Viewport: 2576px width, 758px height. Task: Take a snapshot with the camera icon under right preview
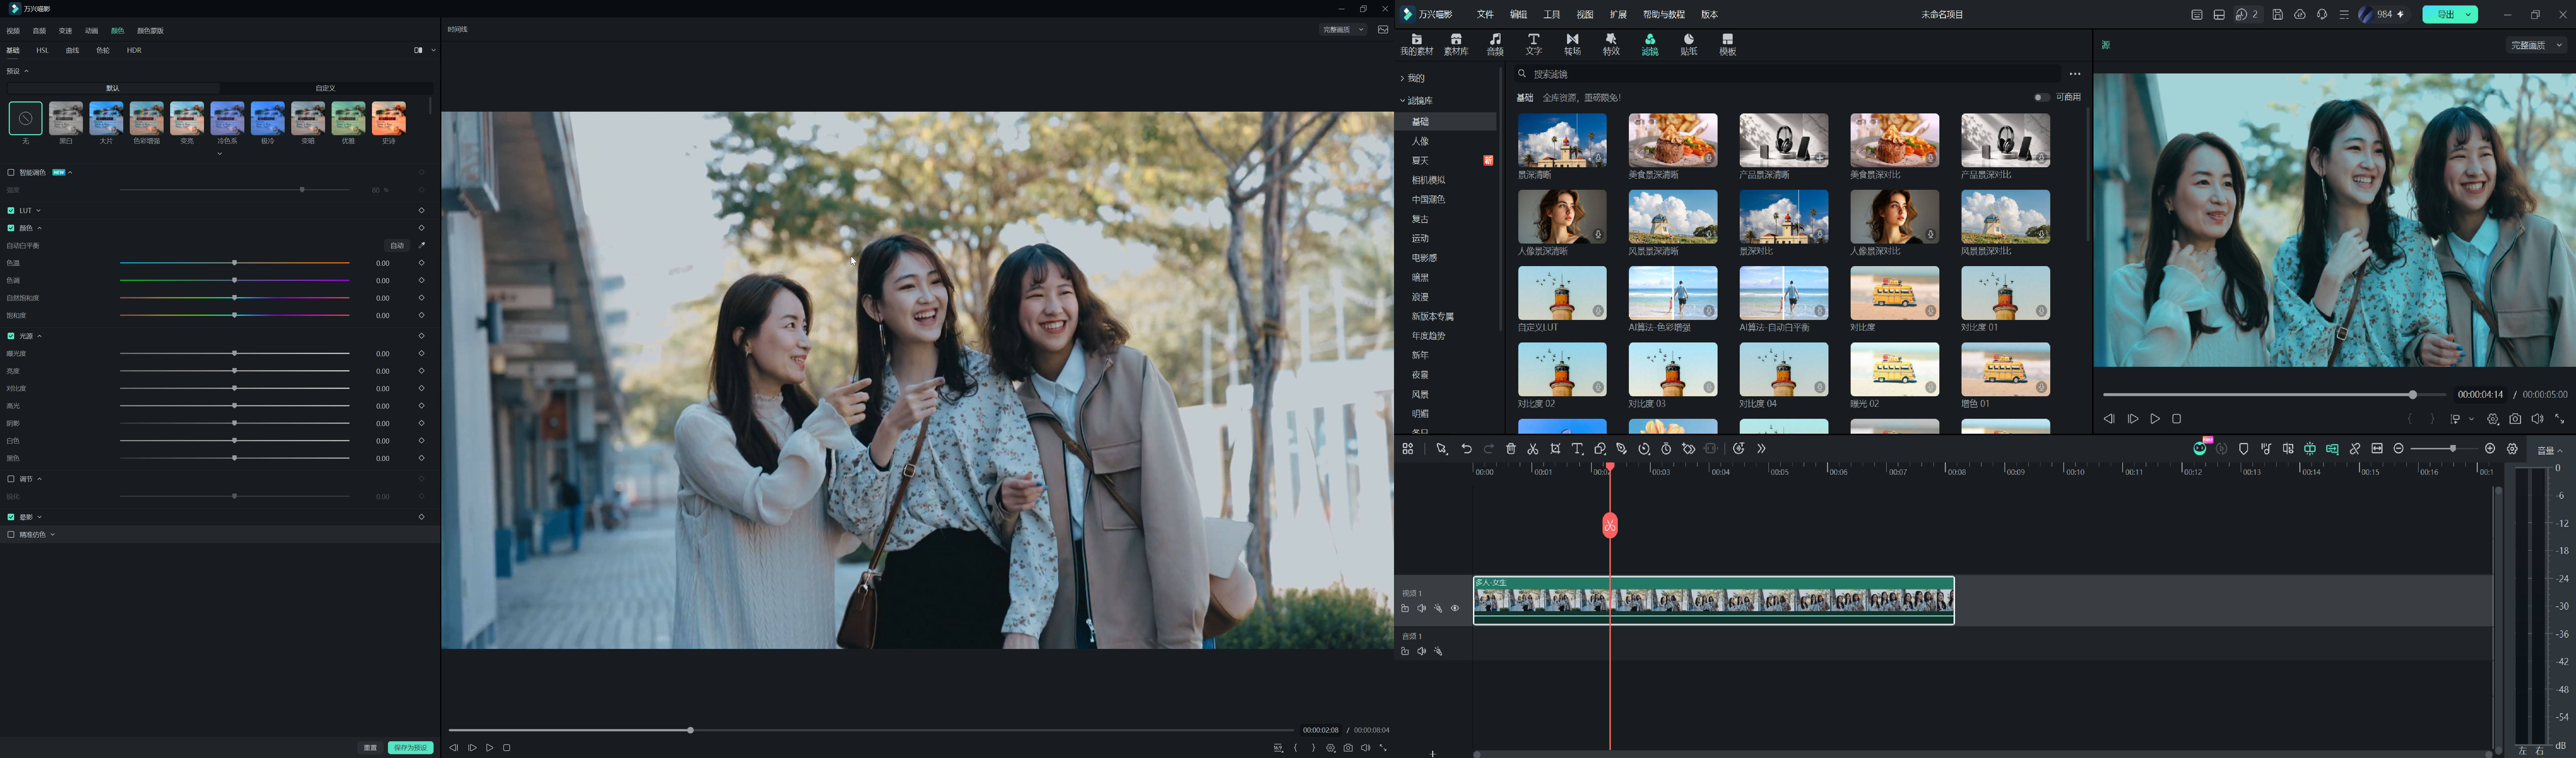point(2515,419)
